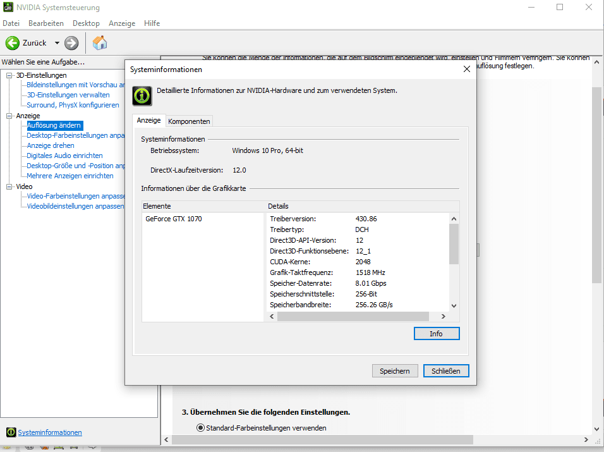604x452 pixels.
Task: Click the details list scroll-down arrow
Action: (454, 306)
